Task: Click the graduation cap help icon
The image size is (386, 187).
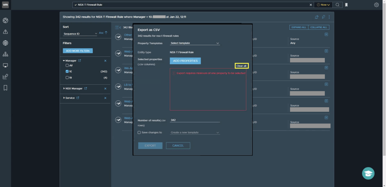Action: click(x=368, y=173)
